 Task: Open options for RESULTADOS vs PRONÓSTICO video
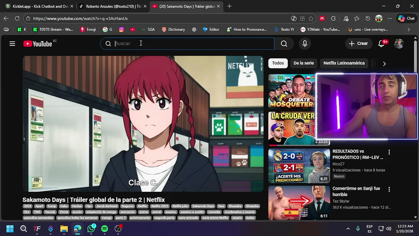(x=389, y=152)
